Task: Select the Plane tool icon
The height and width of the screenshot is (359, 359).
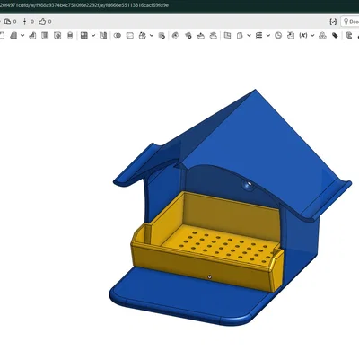Action: click(227, 36)
